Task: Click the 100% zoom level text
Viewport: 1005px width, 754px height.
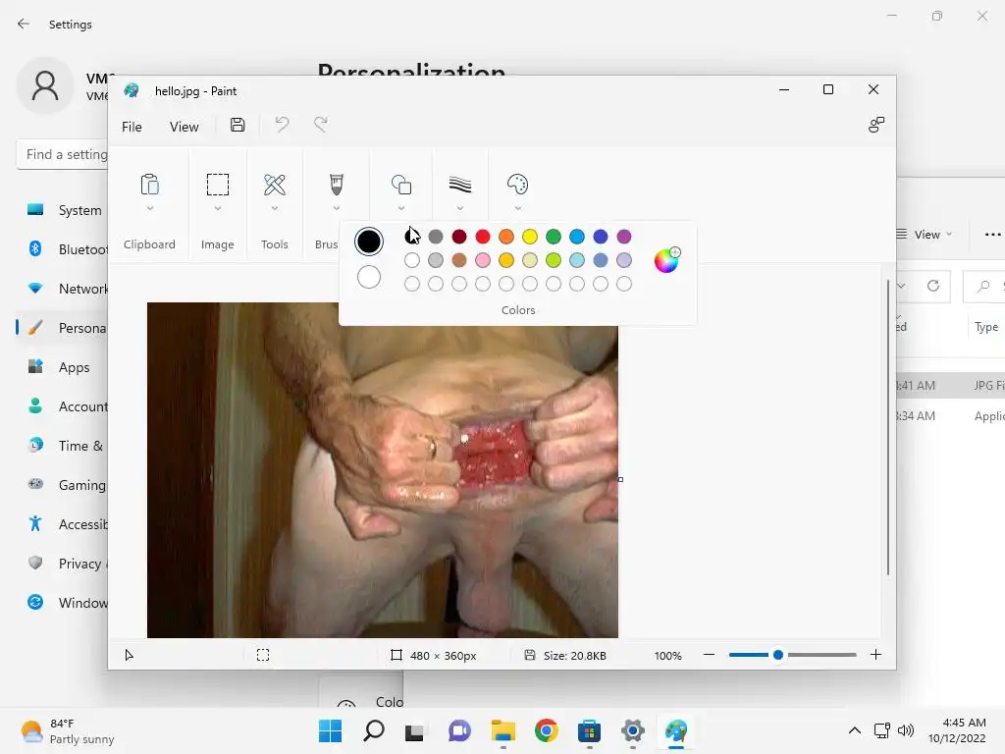Action: click(667, 655)
